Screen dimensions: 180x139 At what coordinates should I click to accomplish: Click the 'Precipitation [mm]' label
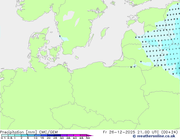pos(18,132)
